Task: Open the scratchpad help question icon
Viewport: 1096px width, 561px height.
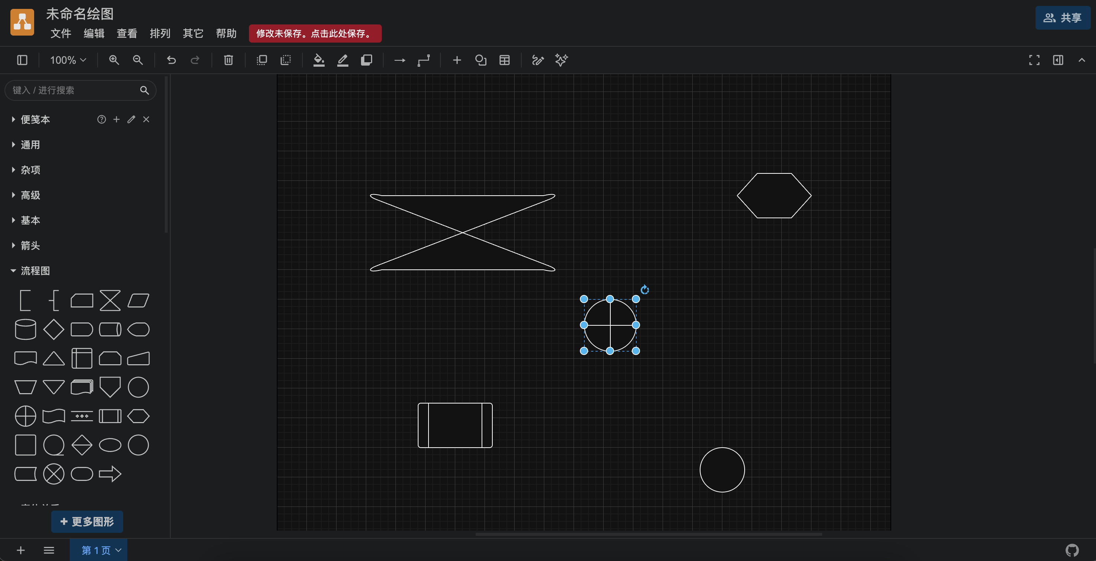Action: 101,119
